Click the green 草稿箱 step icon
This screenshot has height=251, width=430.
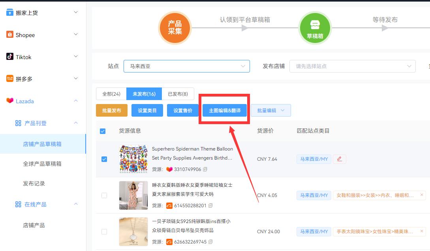[x=315, y=28]
